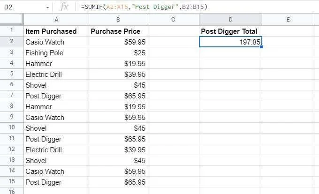Click the fill handle on cell D2
Viewport: 319px width, 194px height.
[x=261, y=47]
